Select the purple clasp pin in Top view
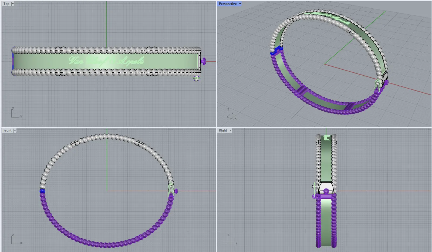Screen dimensions: 432x252 pos(204,61)
